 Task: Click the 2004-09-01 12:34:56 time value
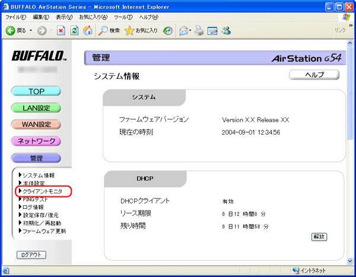(251, 132)
